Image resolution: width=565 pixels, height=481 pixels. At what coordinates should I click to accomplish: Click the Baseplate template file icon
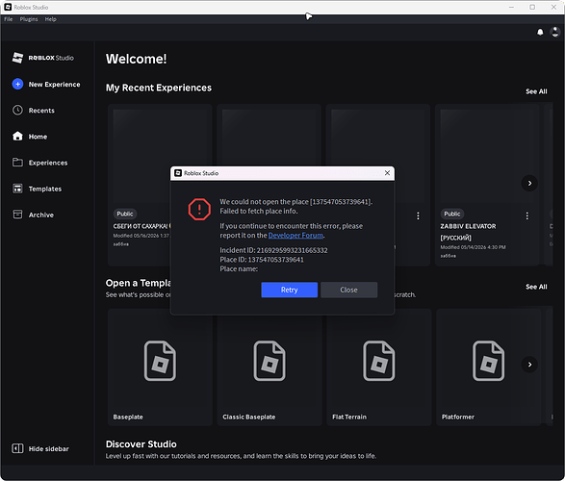[160, 361]
